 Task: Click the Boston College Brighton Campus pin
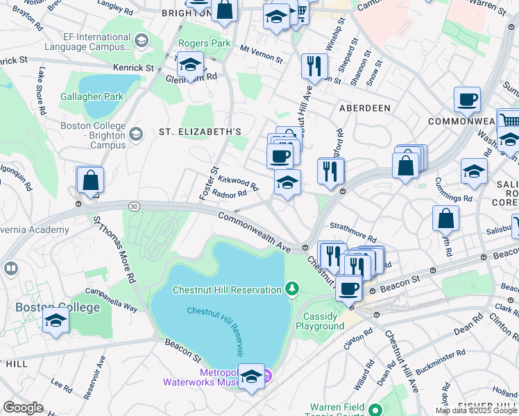click(x=136, y=135)
